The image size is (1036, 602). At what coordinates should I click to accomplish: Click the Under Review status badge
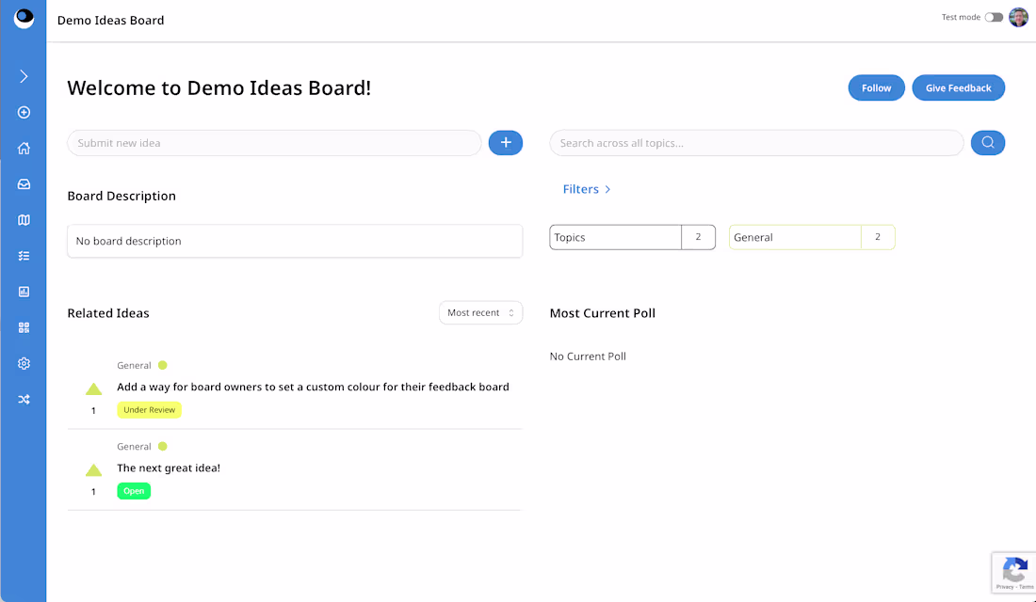tap(149, 409)
